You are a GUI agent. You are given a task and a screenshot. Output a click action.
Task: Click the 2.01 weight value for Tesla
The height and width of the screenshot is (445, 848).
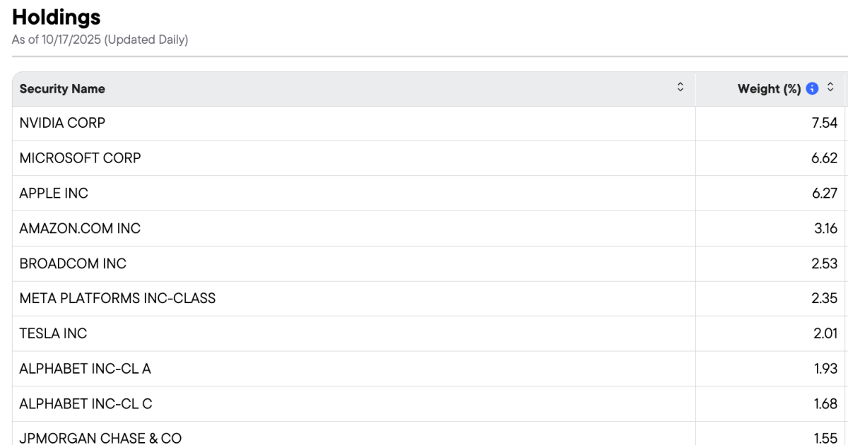coord(824,333)
